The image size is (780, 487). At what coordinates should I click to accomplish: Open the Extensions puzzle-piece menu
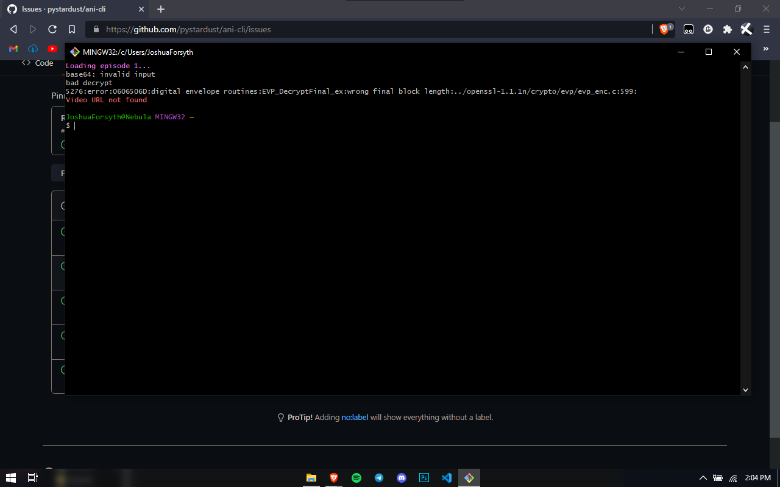(x=728, y=29)
